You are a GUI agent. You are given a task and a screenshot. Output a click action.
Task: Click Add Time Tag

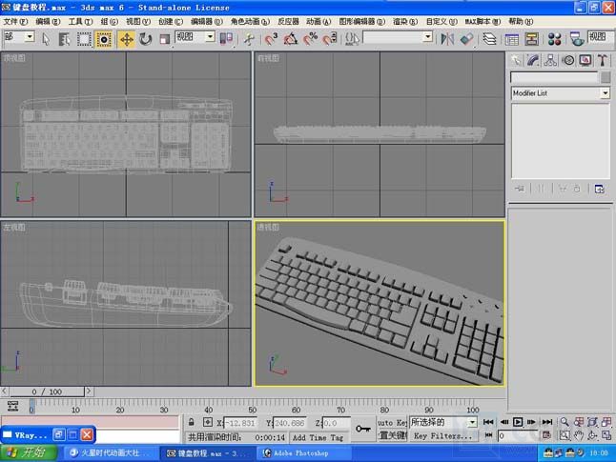(318, 437)
